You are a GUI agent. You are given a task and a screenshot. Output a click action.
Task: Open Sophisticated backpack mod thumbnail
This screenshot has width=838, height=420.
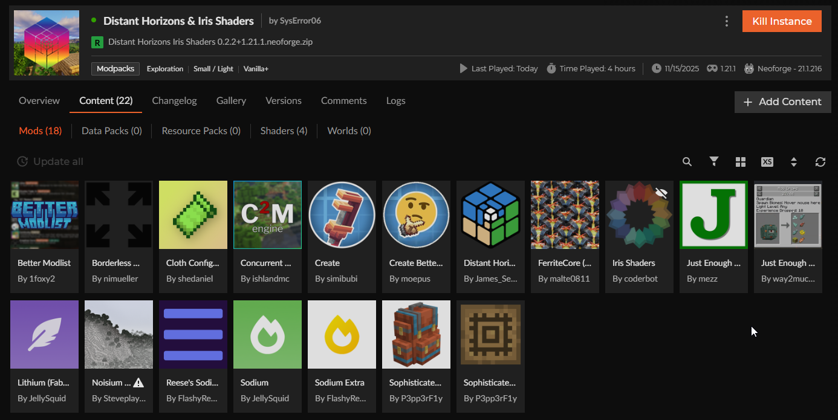coord(417,334)
